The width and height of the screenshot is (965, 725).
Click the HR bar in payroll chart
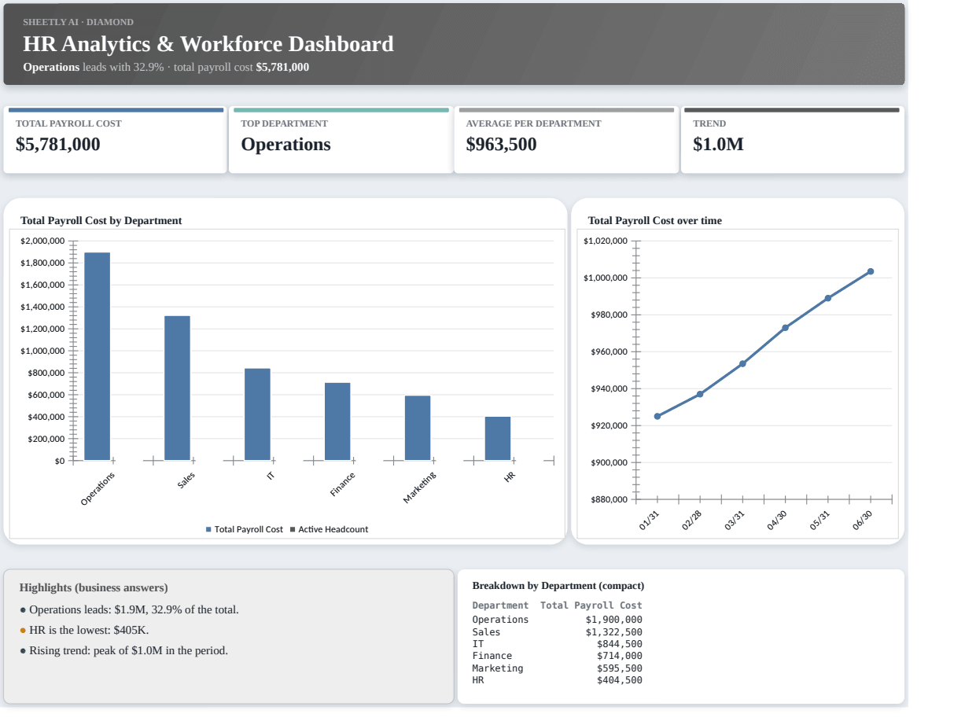click(498, 438)
